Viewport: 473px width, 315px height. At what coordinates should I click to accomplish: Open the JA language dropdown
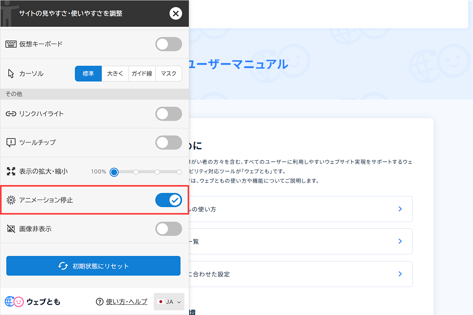click(x=169, y=301)
